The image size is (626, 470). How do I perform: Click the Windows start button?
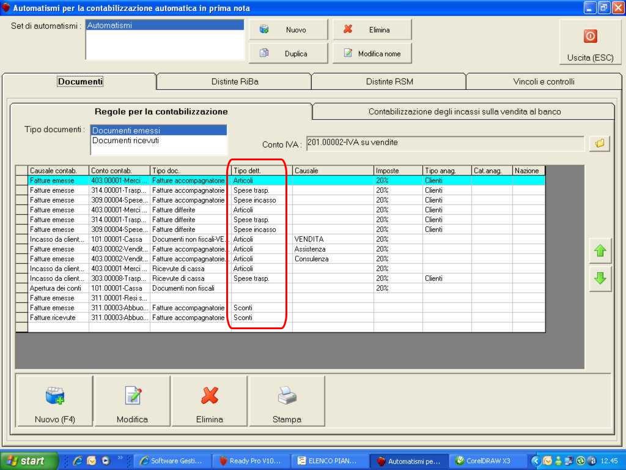click(29, 461)
